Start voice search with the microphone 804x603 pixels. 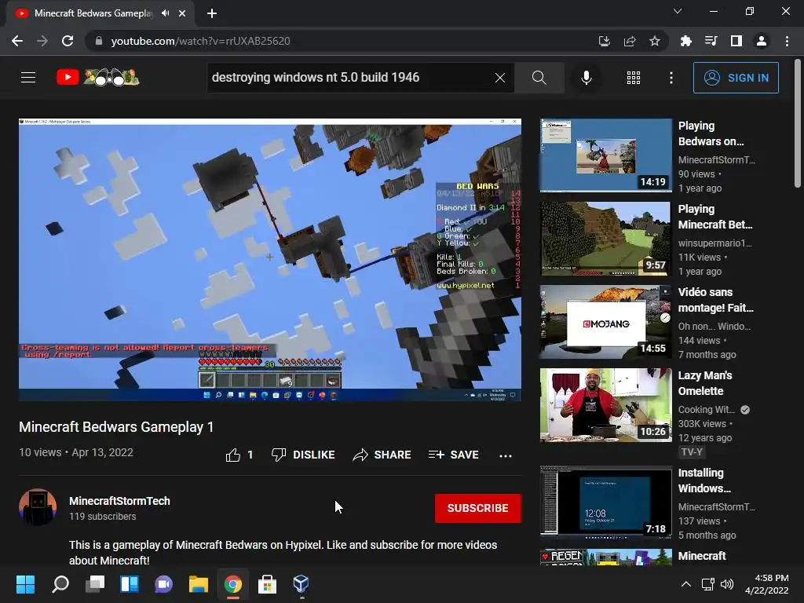pyautogui.click(x=586, y=78)
